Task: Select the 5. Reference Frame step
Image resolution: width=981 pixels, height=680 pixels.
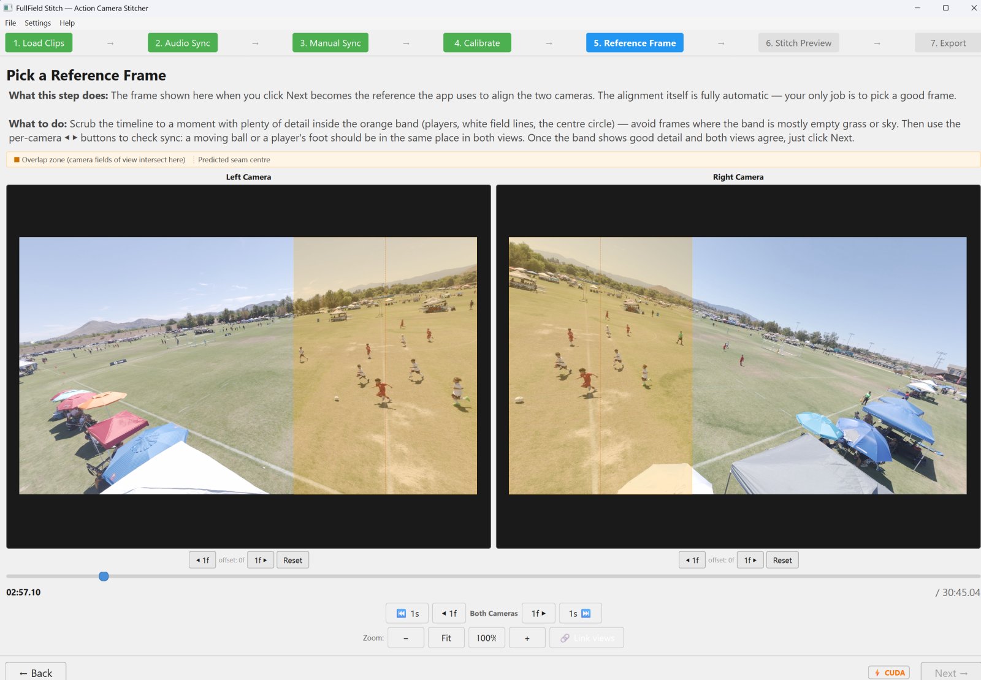Action: coord(635,43)
